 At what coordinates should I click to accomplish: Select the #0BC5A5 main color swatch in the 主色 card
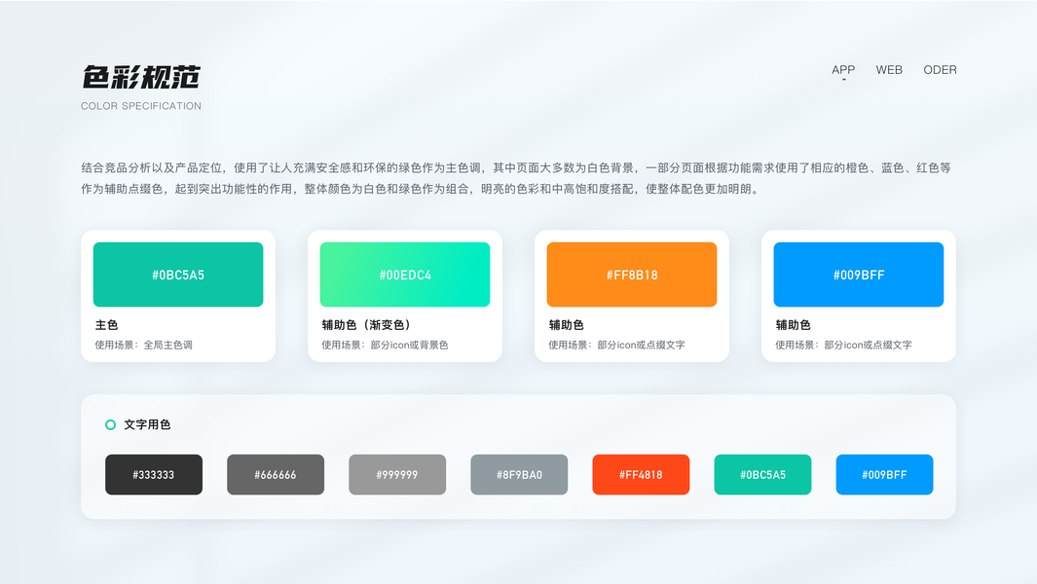178,274
